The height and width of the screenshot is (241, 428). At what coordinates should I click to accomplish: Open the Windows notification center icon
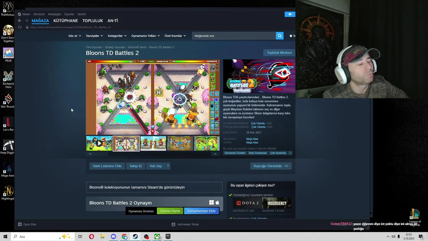pyautogui.click(x=421, y=237)
